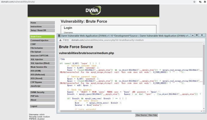This screenshot has width=207, height=120.
Task: Minimize the Source popup window
Action: (x=193, y=35)
